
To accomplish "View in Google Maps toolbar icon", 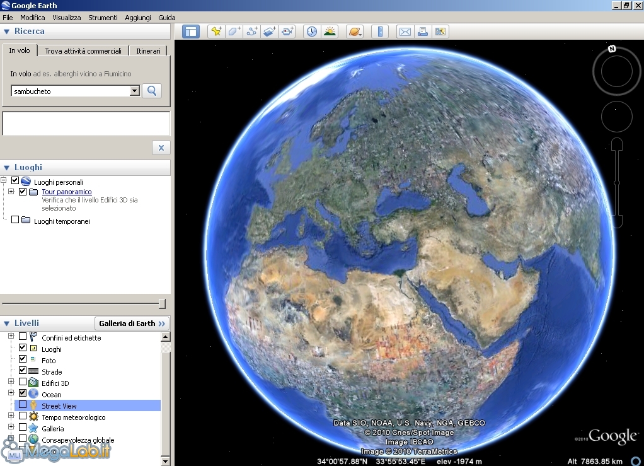I will pos(440,32).
